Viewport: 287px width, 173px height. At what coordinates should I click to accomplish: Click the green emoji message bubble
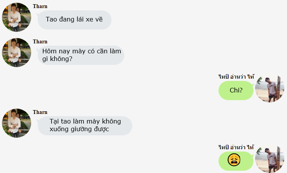tap(236, 161)
